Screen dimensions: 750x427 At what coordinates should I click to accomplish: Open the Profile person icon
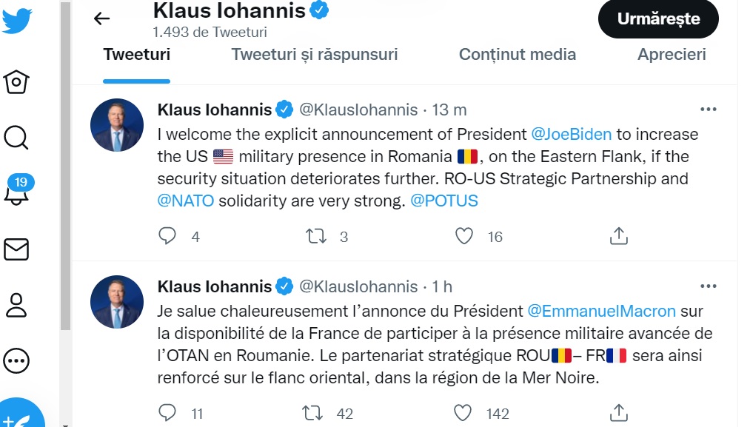pos(16,304)
